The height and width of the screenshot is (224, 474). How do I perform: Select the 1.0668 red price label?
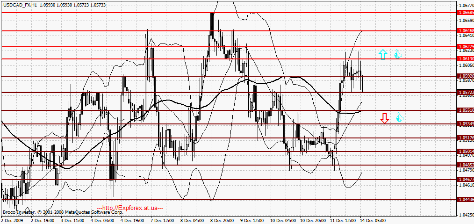[466, 13]
